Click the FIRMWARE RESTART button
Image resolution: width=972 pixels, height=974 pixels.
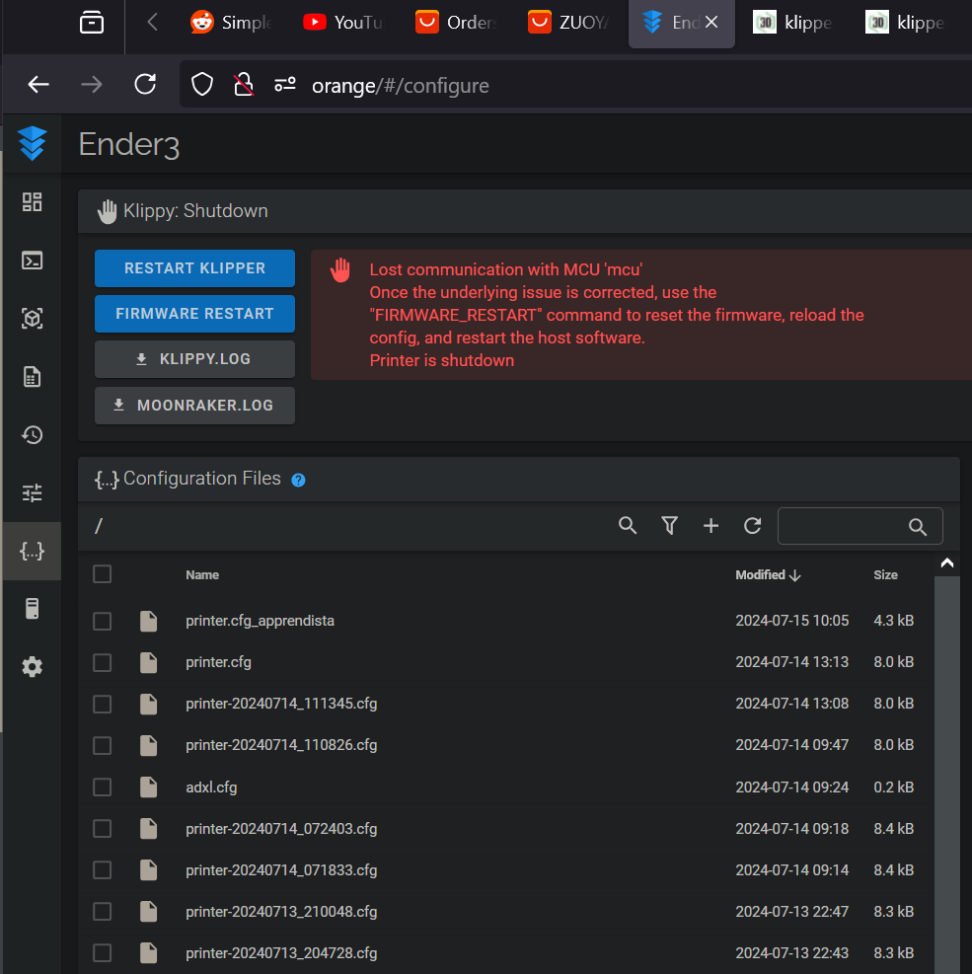[x=194, y=314]
